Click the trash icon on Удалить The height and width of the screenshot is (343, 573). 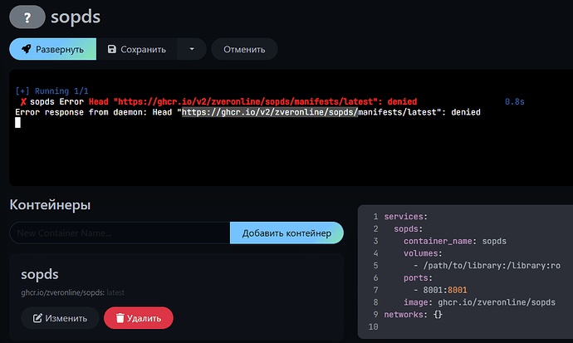point(120,318)
